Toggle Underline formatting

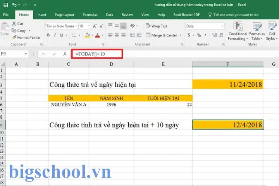[x=61, y=35]
